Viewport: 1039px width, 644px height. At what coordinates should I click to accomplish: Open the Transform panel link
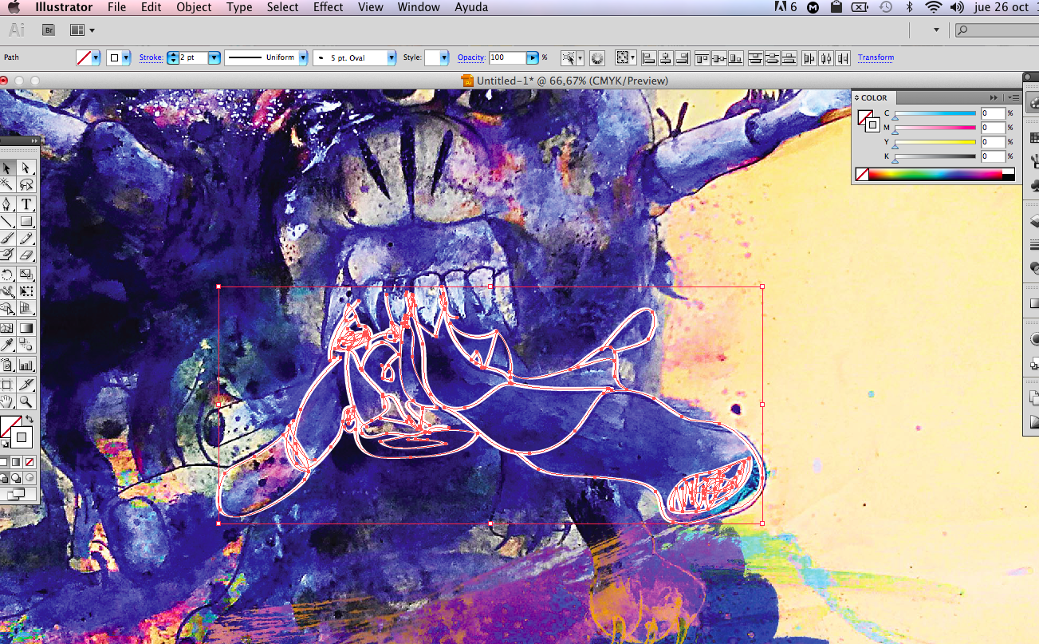[876, 57]
